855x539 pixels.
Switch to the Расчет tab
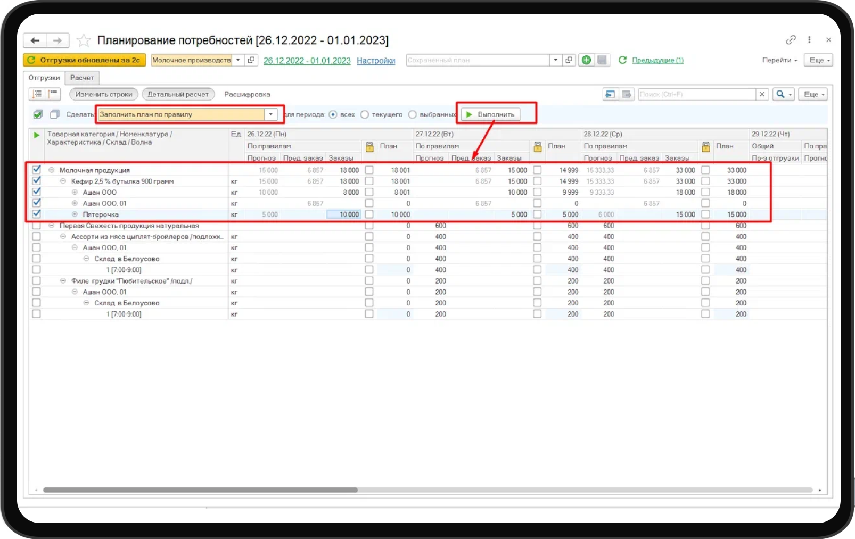[x=82, y=78]
